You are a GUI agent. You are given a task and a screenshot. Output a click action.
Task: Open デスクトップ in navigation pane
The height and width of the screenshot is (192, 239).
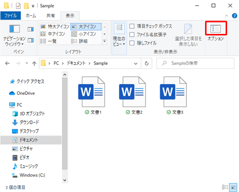click(x=25, y=131)
